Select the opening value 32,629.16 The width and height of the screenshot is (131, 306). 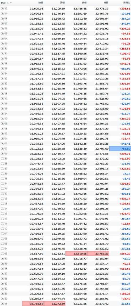[x=37, y=9]
